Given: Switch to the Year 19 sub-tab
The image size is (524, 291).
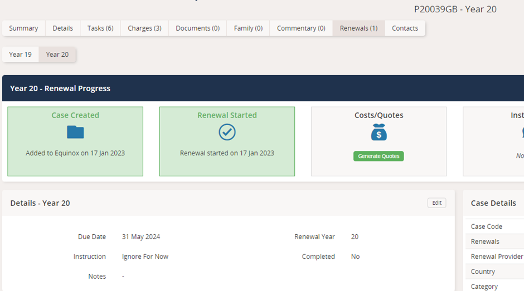Looking at the screenshot, I should (x=21, y=55).
